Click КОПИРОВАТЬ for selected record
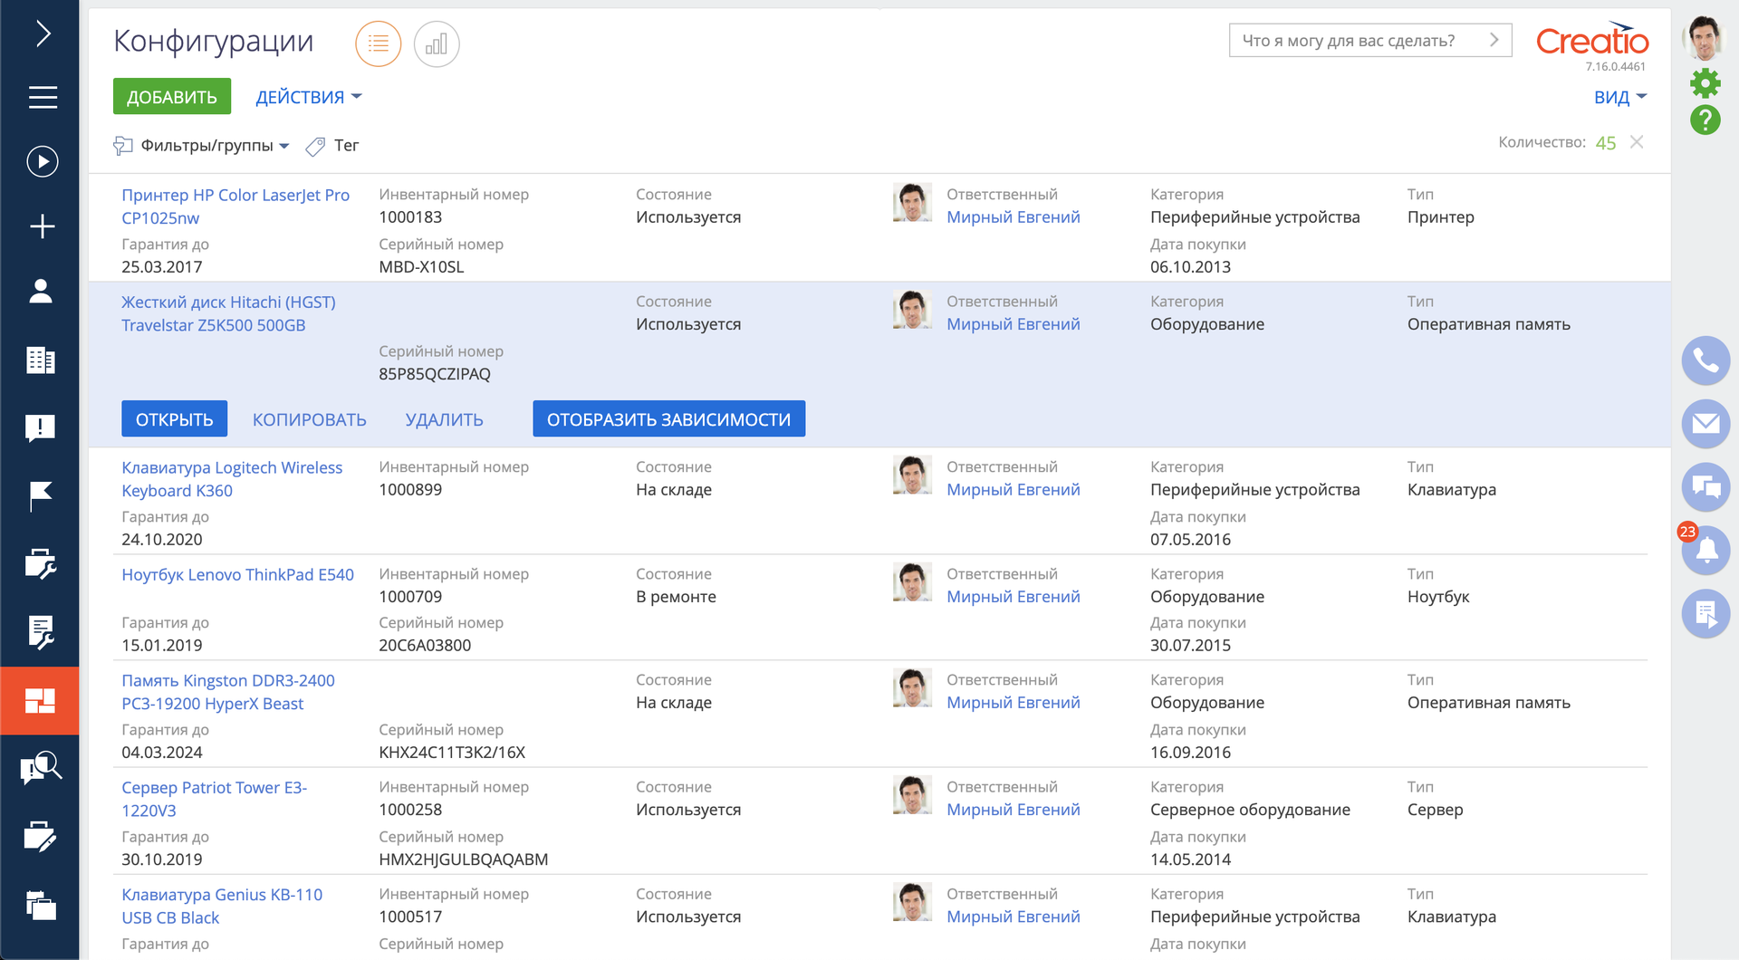The image size is (1739, 960). (310, 419)
